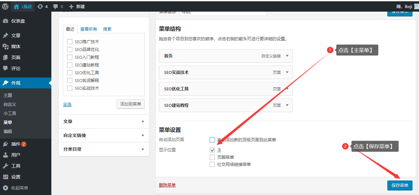
Task: Switch to the 查看所有 tab
Action: pyautogui.click(x=89, y=29)
